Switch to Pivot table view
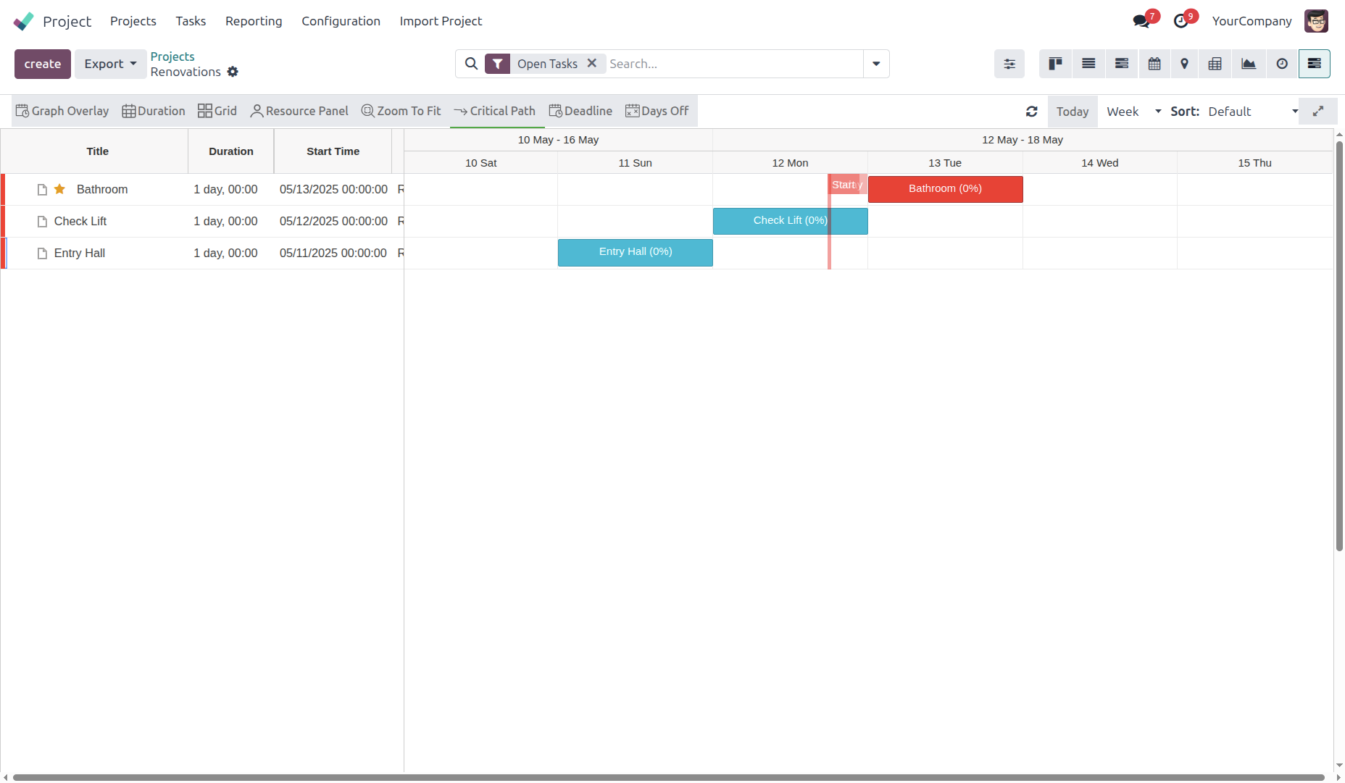 pyautogui.click(x=1215, y=64)
